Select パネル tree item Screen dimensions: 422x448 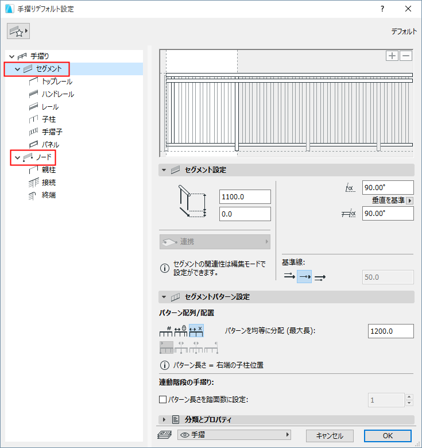[x=51, y=145]
